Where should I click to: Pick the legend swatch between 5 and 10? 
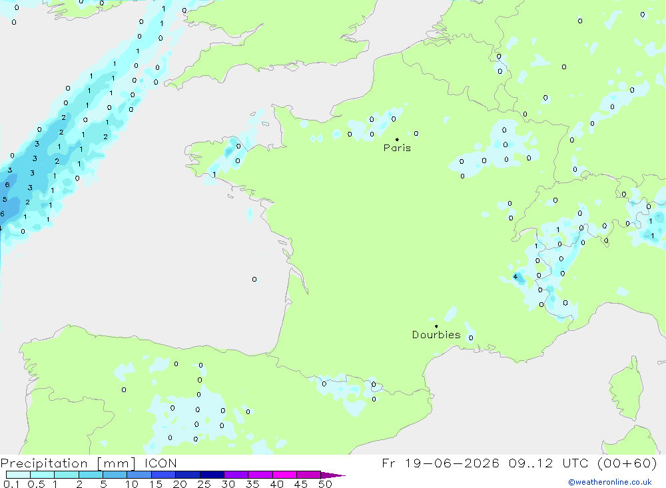pyautogui.click(x=115, y=475)
